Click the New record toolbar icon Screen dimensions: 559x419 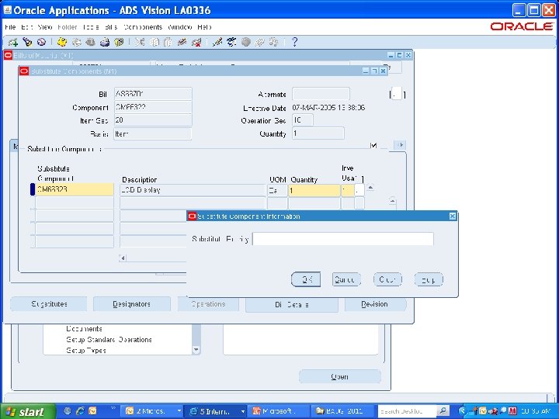pyautogui.click(x=13, y=43)
